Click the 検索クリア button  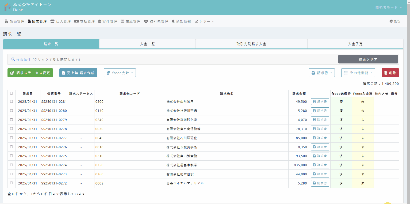pyautogui.click(x=368, y=59)
